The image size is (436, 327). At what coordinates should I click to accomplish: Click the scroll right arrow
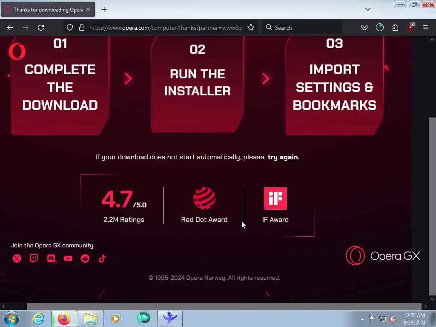click(x=425, y=307)
